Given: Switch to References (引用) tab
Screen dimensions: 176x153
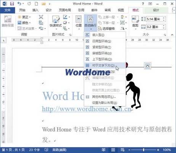Looking at the screenshot, I should click(81, 10).
